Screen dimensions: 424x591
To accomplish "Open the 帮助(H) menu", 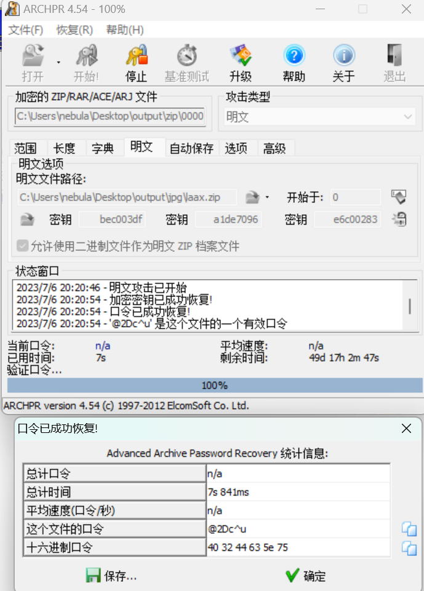I will click(125, 30).
